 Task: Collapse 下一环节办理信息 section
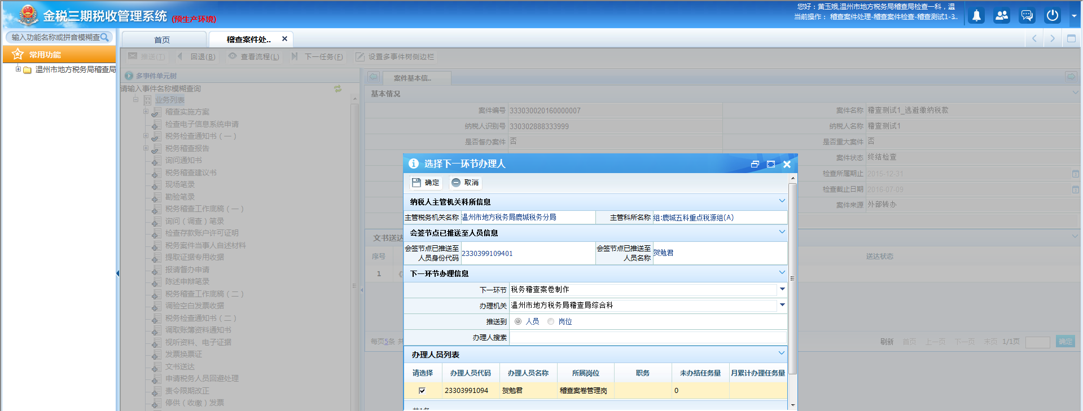(782, 273)
